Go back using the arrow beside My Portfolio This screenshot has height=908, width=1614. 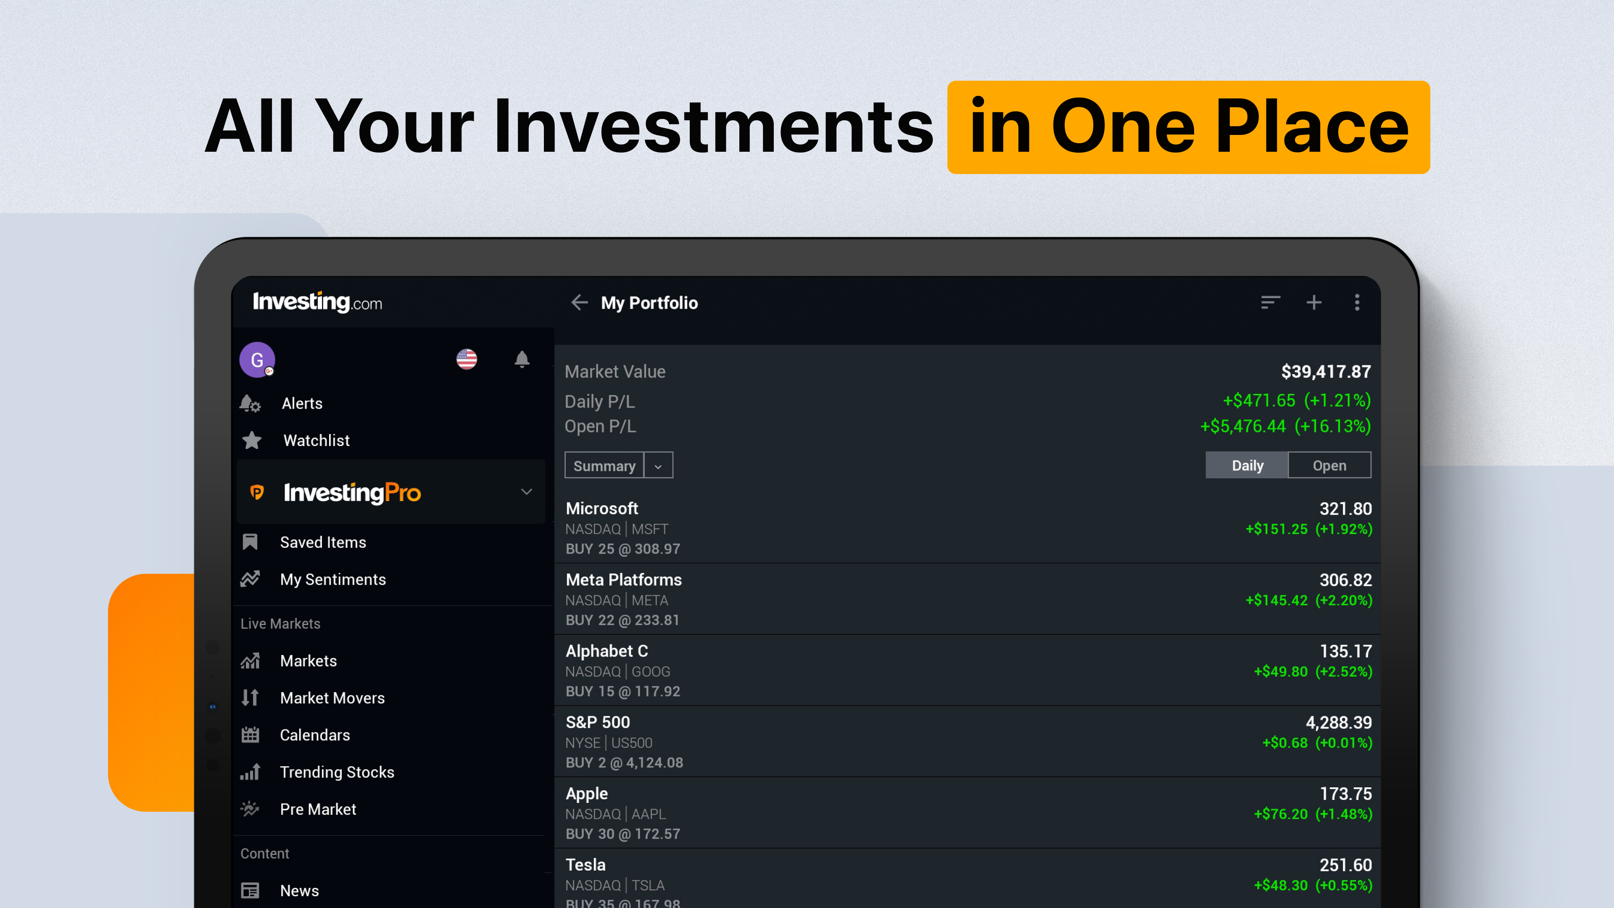tap(580, 303)
